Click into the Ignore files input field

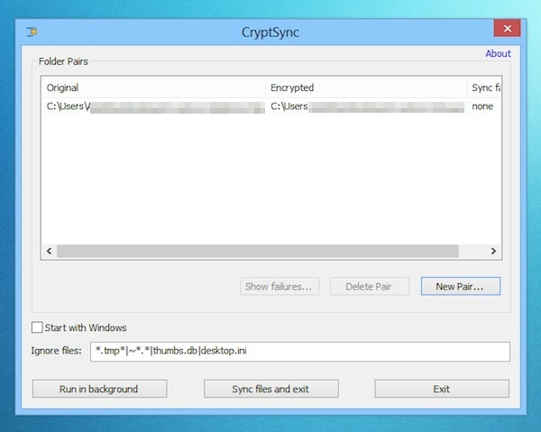tap(300, 352)
